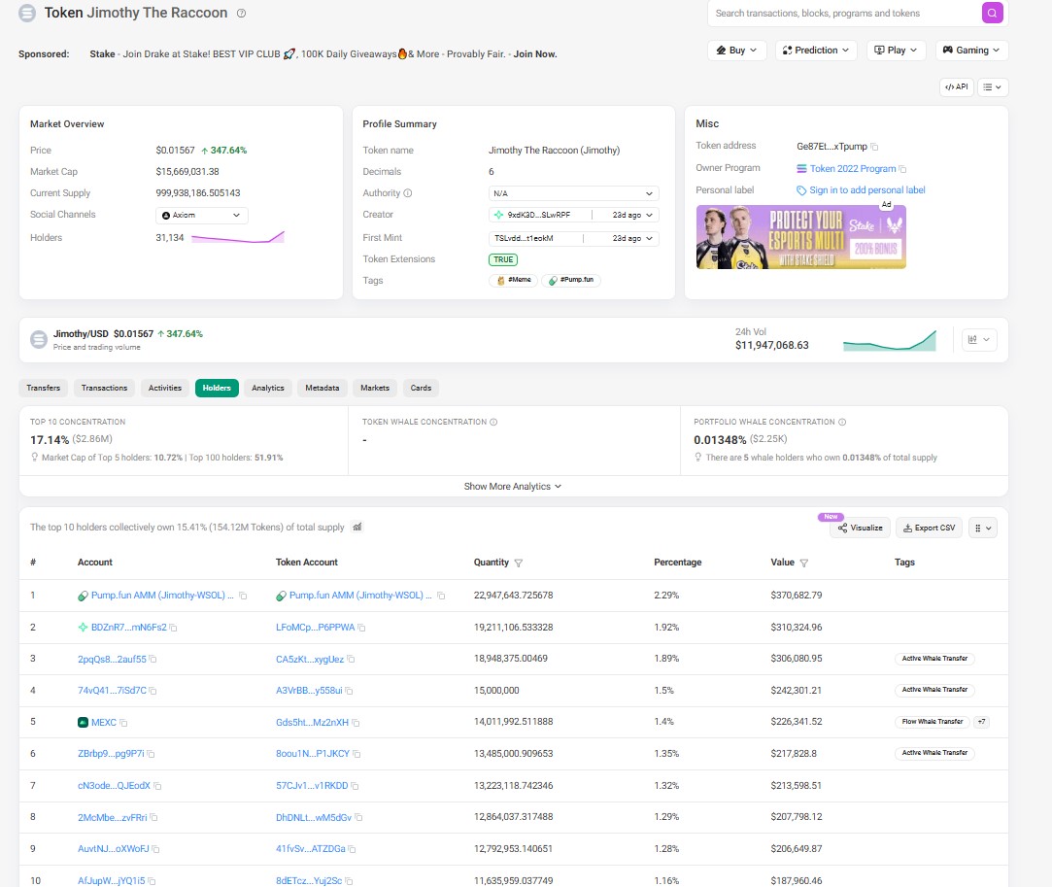
Task: Filter the Value column
Action: coord(803,563)
